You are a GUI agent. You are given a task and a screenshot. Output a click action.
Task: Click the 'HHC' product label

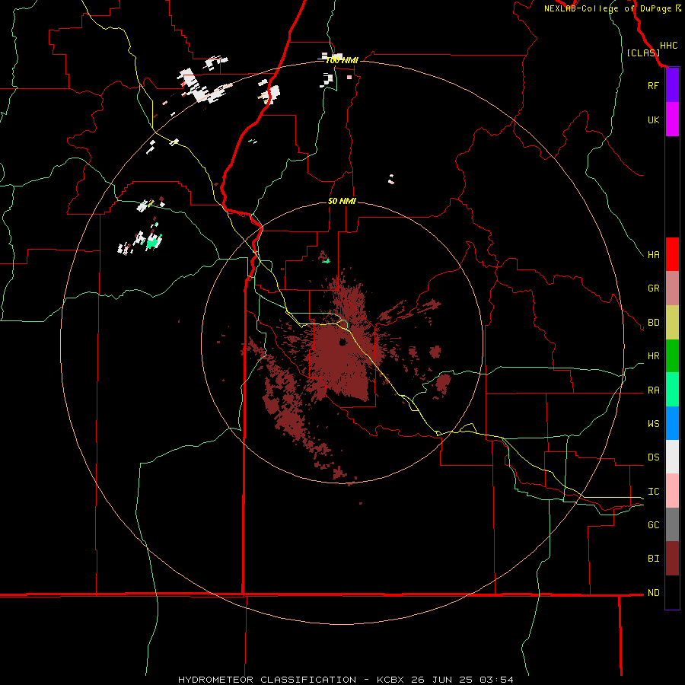point(668,46)
